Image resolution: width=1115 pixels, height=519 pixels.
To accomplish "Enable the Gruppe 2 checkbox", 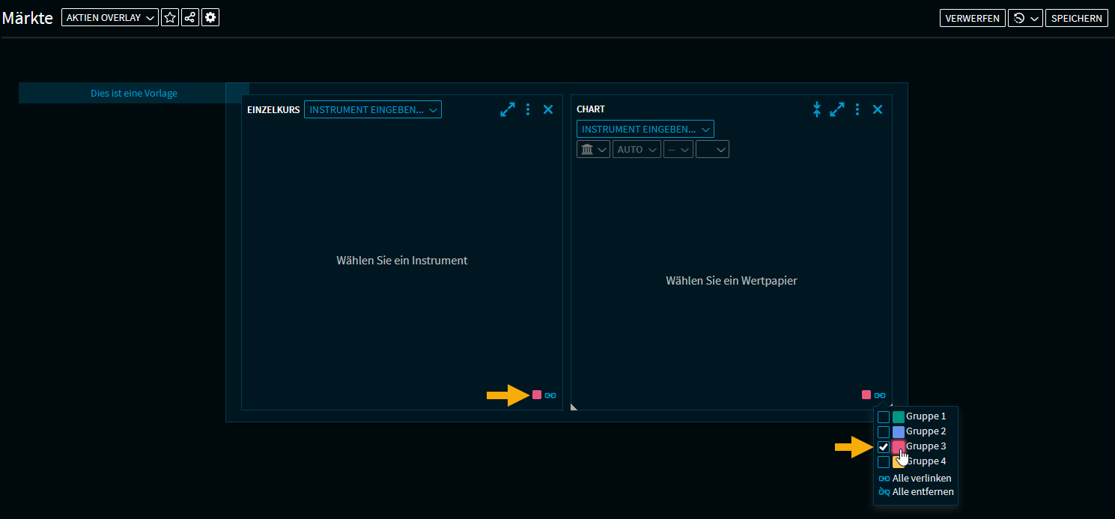I will 884,431.
